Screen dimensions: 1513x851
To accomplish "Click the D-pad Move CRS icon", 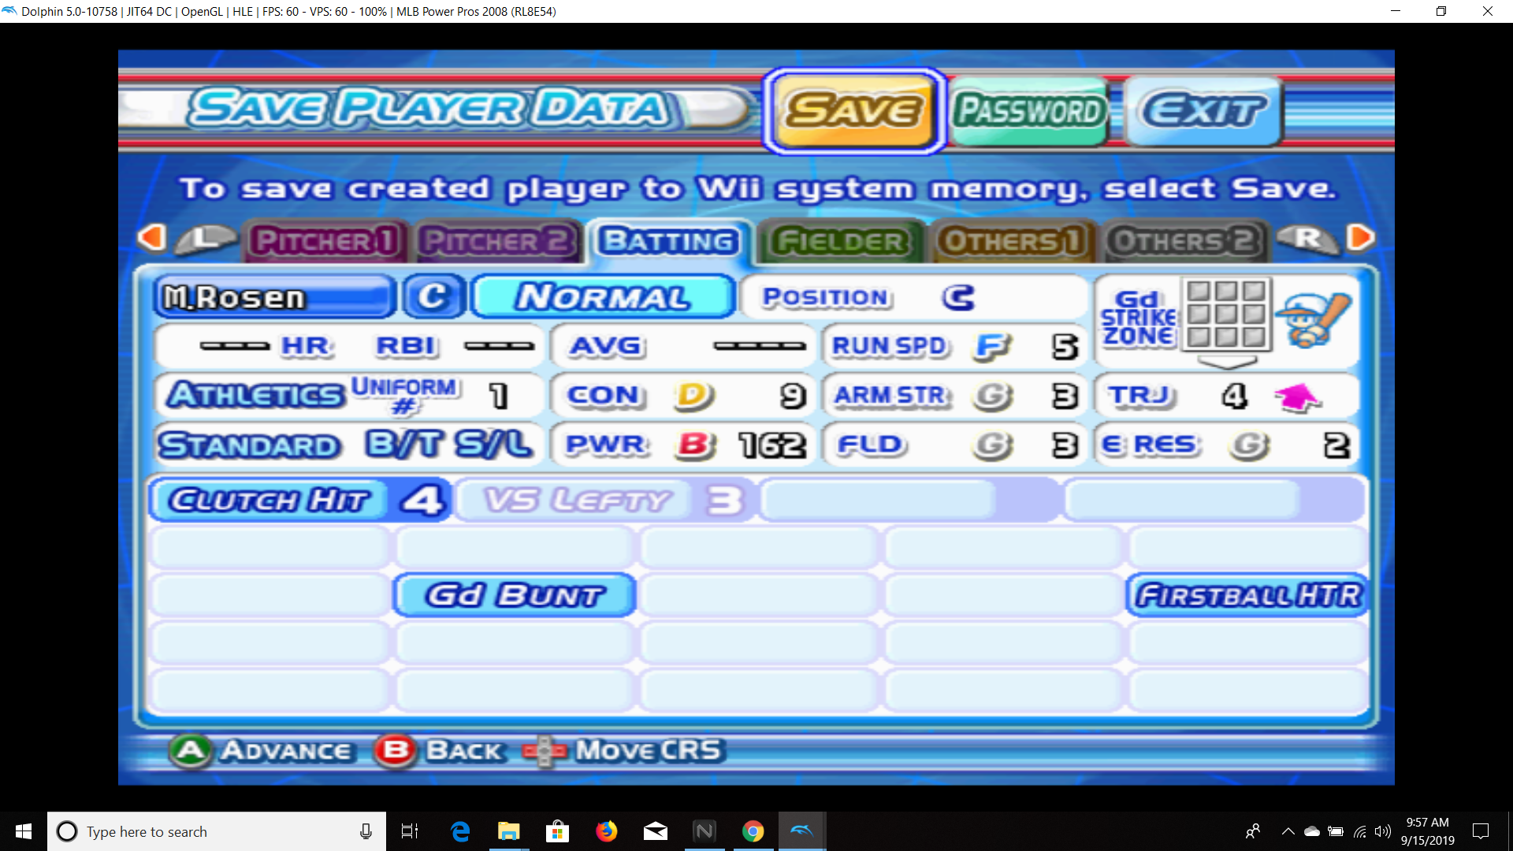I will pos(544,751).
